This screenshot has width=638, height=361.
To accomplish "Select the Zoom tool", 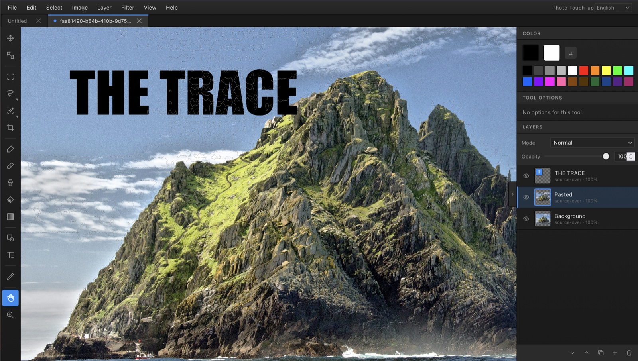I will 10,315.
